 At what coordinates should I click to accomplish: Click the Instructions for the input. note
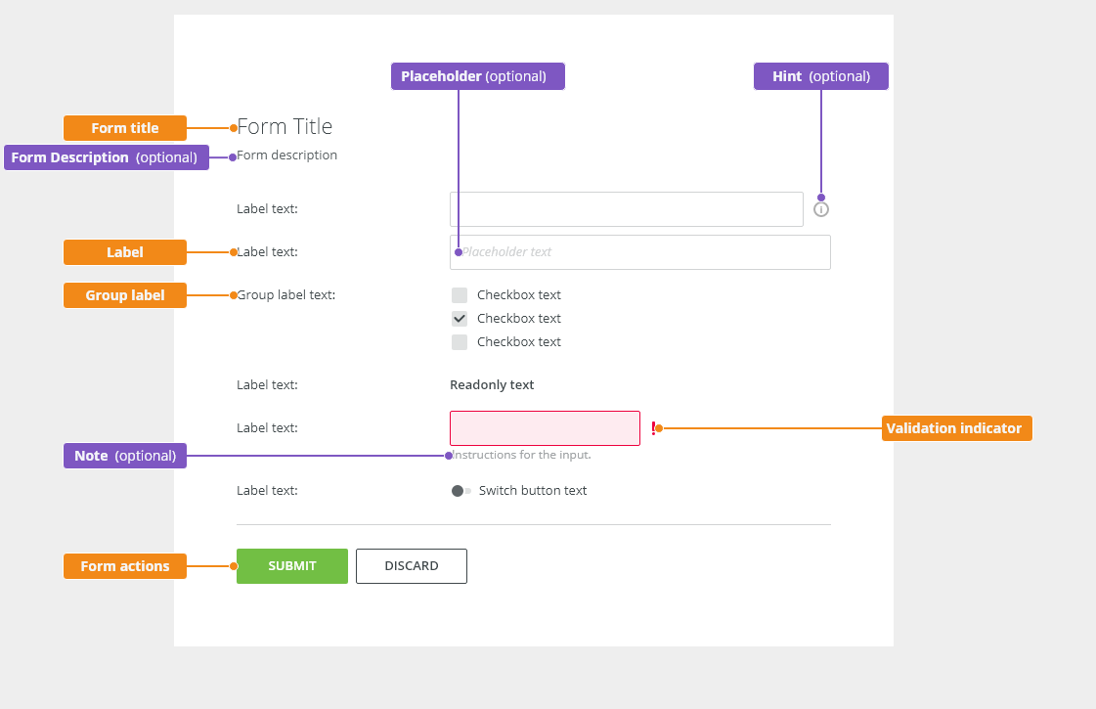521,455
